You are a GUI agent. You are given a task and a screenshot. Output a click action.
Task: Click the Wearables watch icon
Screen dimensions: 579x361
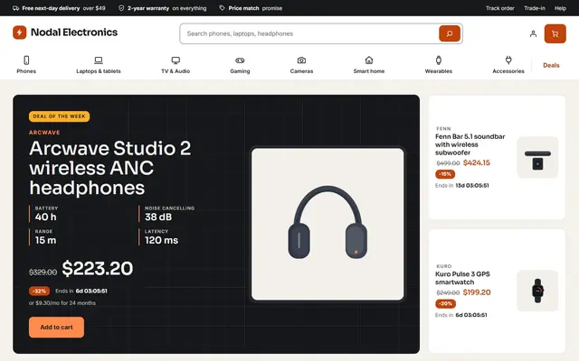coord(438,60)
